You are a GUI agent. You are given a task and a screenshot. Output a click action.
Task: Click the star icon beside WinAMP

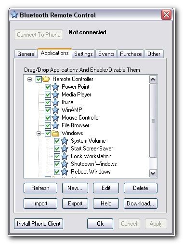(x=55, y=110)
